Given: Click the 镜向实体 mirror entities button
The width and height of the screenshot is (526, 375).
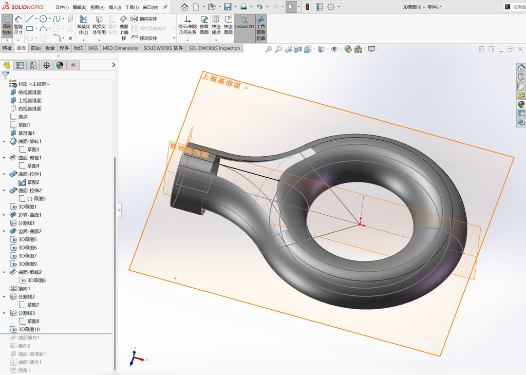Looking at the screenshot, I should pos(144,19).
